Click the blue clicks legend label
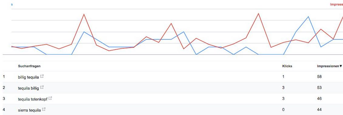 (x=12, y=4)
